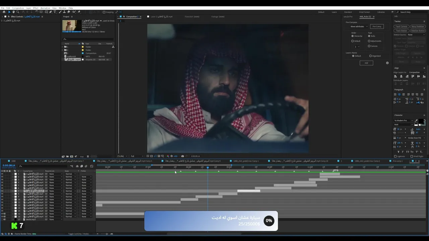Select the Roto Brush tool

[x=74, y=12]
